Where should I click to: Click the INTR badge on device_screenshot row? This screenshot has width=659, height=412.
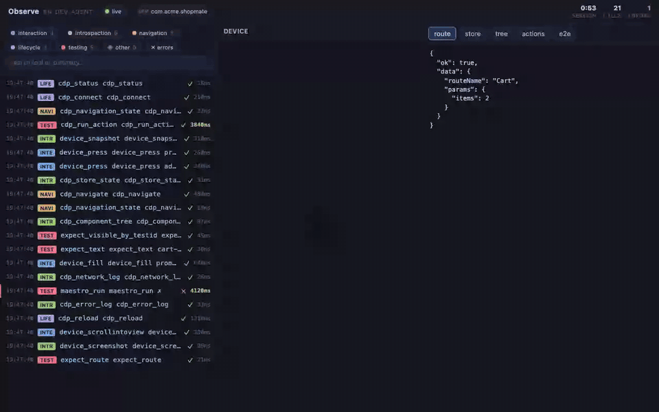coord(46,346)
